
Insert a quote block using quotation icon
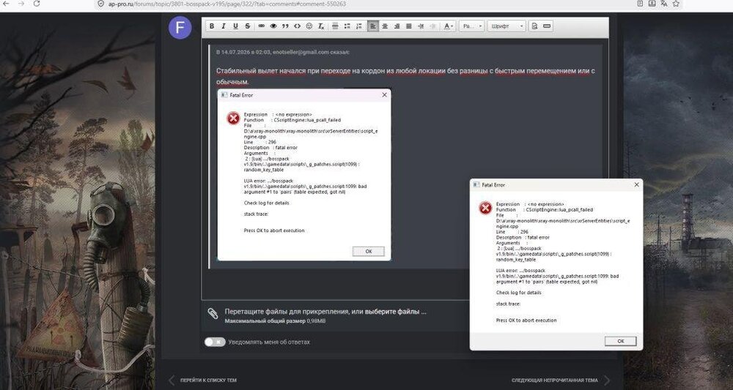point(285,26)
